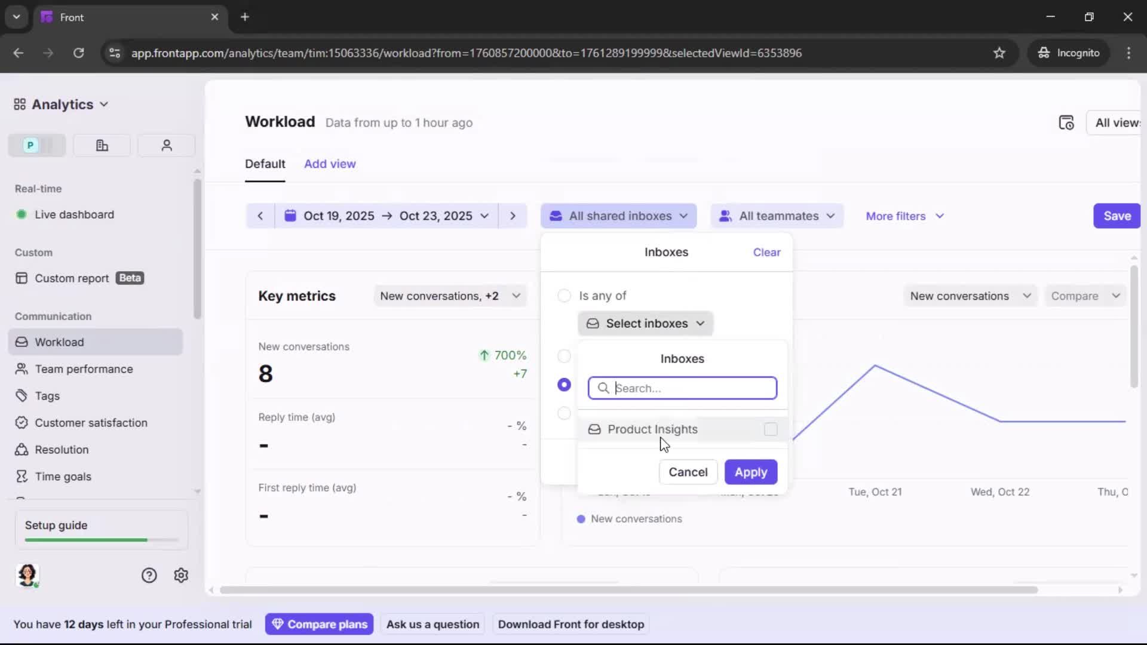The width and height of the screenshot is (1147, 645).
Task: Switch to the Add view tab
Action: tap(330, 163)
